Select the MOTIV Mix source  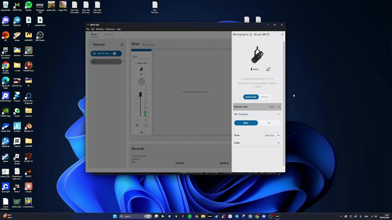(106, 53)
